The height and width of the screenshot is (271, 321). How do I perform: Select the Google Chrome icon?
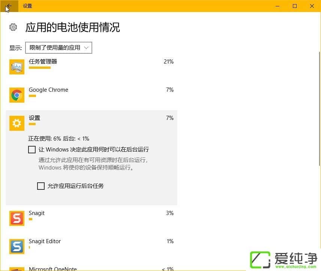pos(16,95)
